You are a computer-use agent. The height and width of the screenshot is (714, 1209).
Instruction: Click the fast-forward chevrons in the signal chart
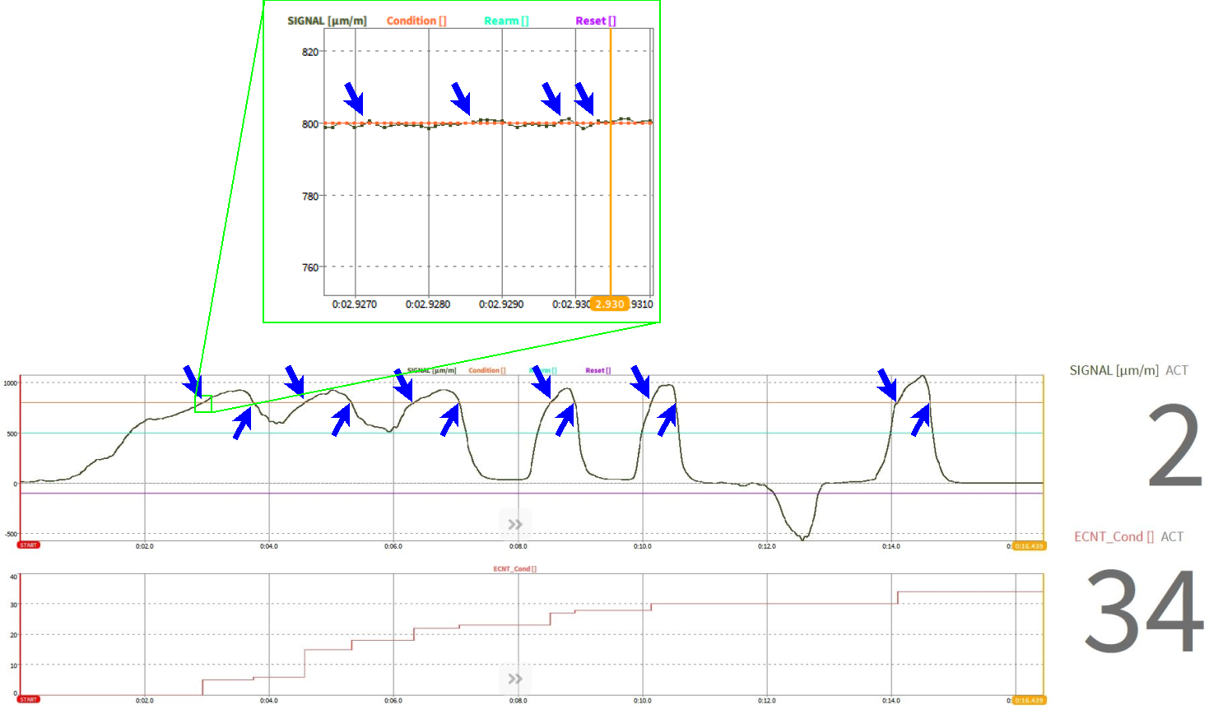click(x=515, y=525)
